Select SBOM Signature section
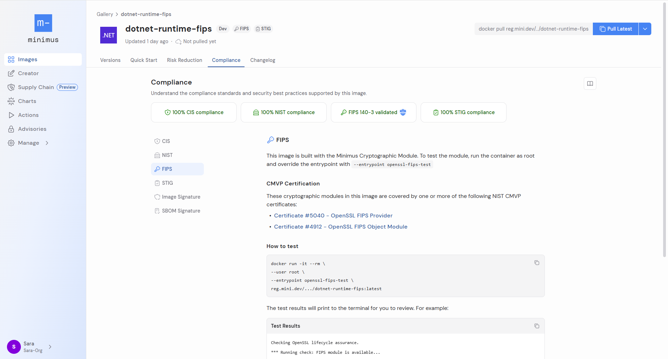The image size is (668, 359). coord(177,211)
